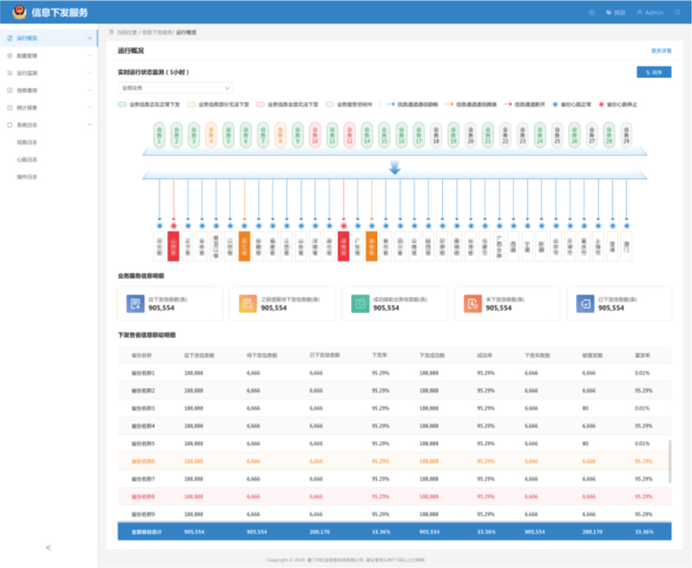Click the orange 未下发信息数 card icon
This screenshot has height=568, width=692.
point(471,303)
